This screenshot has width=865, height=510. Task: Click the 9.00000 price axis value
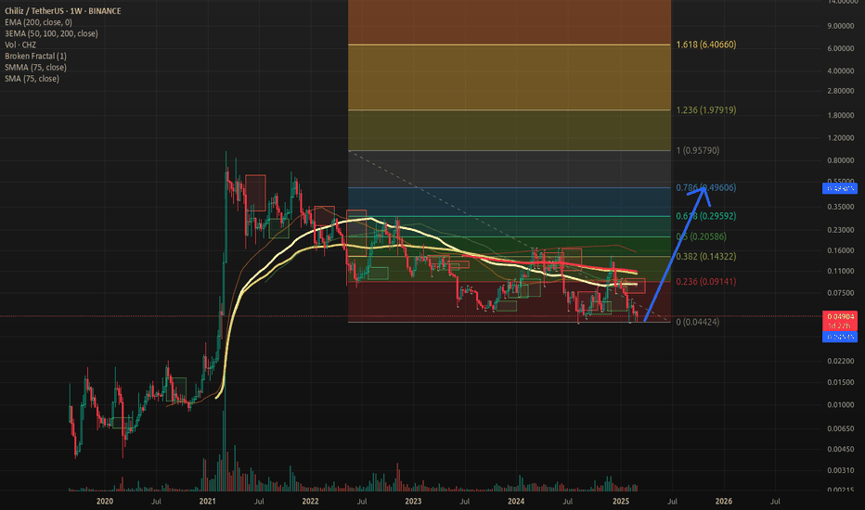coord(841,26)
